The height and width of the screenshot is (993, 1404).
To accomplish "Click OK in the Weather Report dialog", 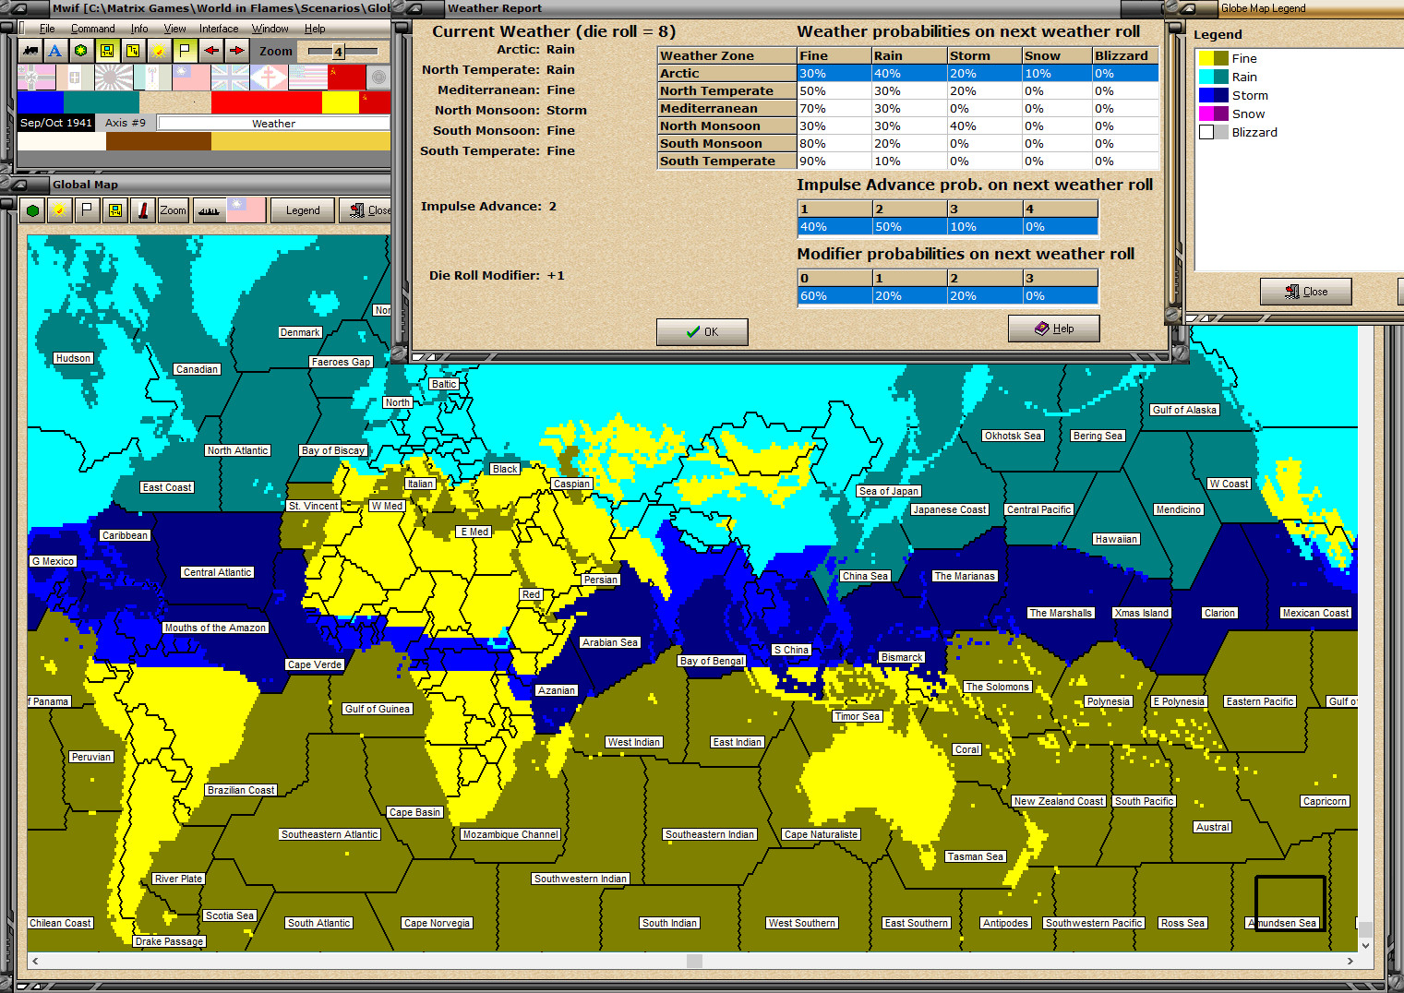I will tap(702, 332).
